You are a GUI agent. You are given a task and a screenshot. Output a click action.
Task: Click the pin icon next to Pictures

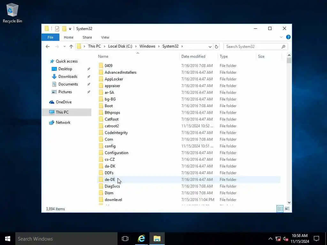pyautogui.click(x=89, y=92)
